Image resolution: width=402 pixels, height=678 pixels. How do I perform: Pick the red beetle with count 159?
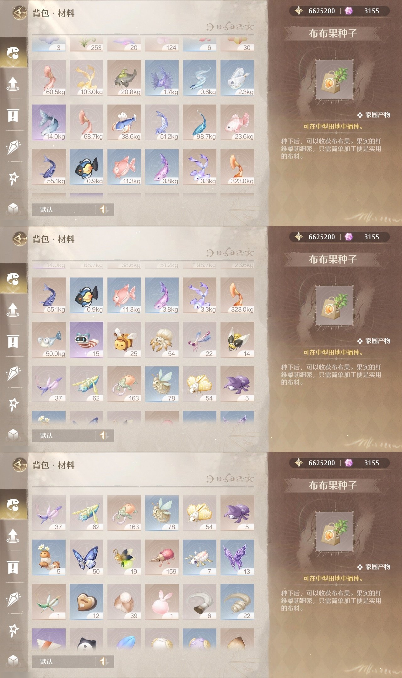pos(162,557)
